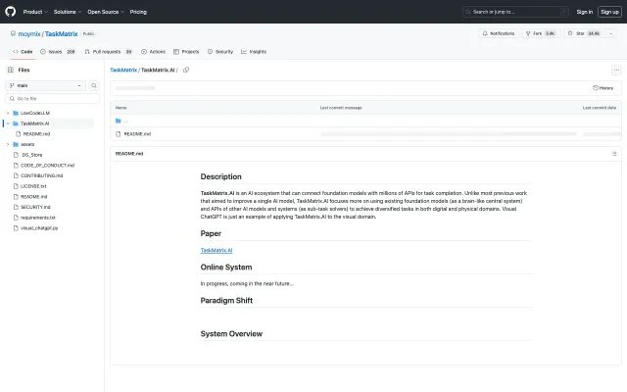The image size is (627, 392).
Task: Switch to the Code tab
Action: pyautogui.click(x=23, y=52)
